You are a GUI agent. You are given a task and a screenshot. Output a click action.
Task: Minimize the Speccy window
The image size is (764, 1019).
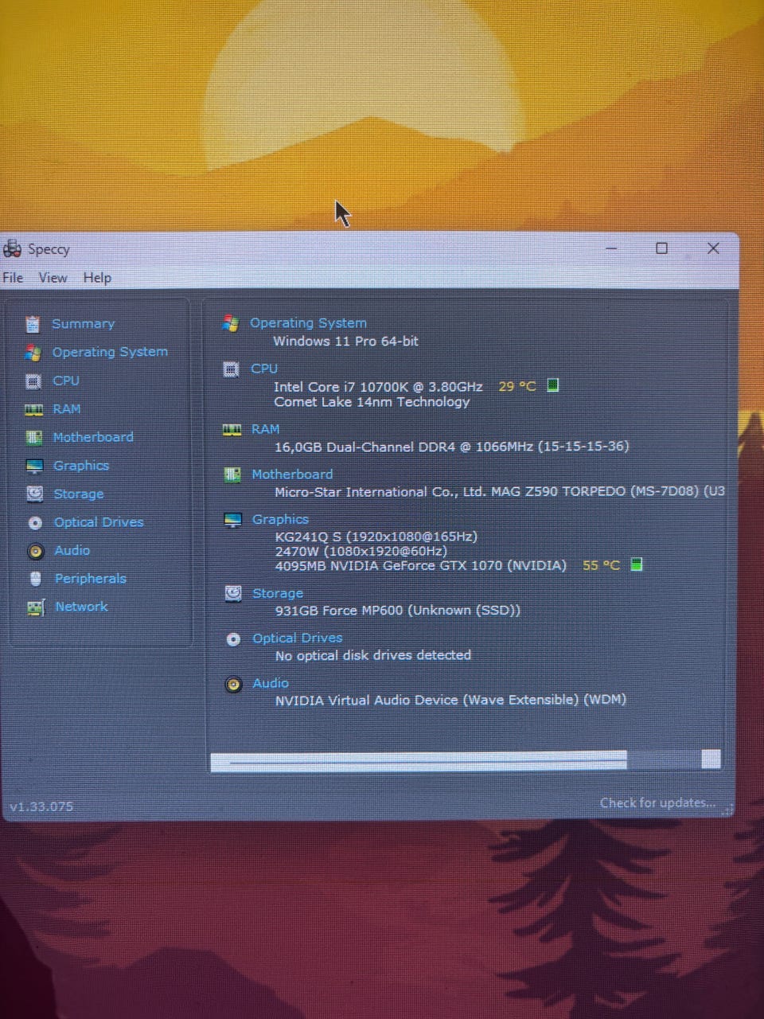tap(611, 248)
